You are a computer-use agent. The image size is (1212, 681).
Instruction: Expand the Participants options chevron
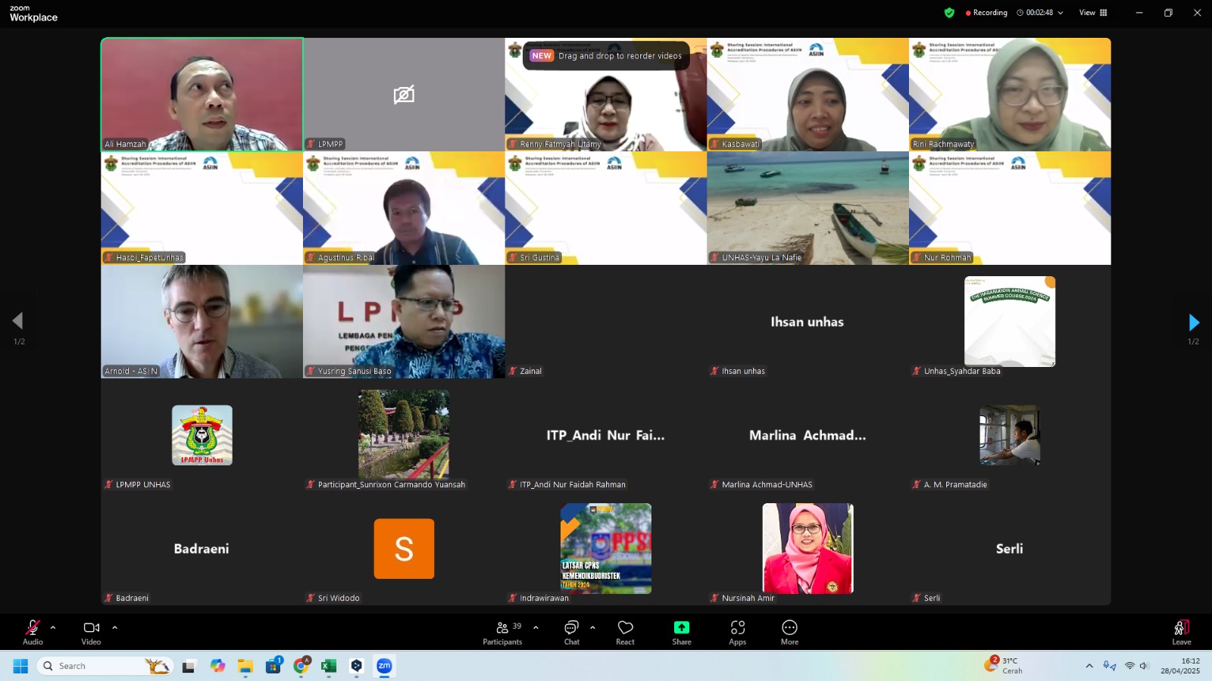(536, 627)
